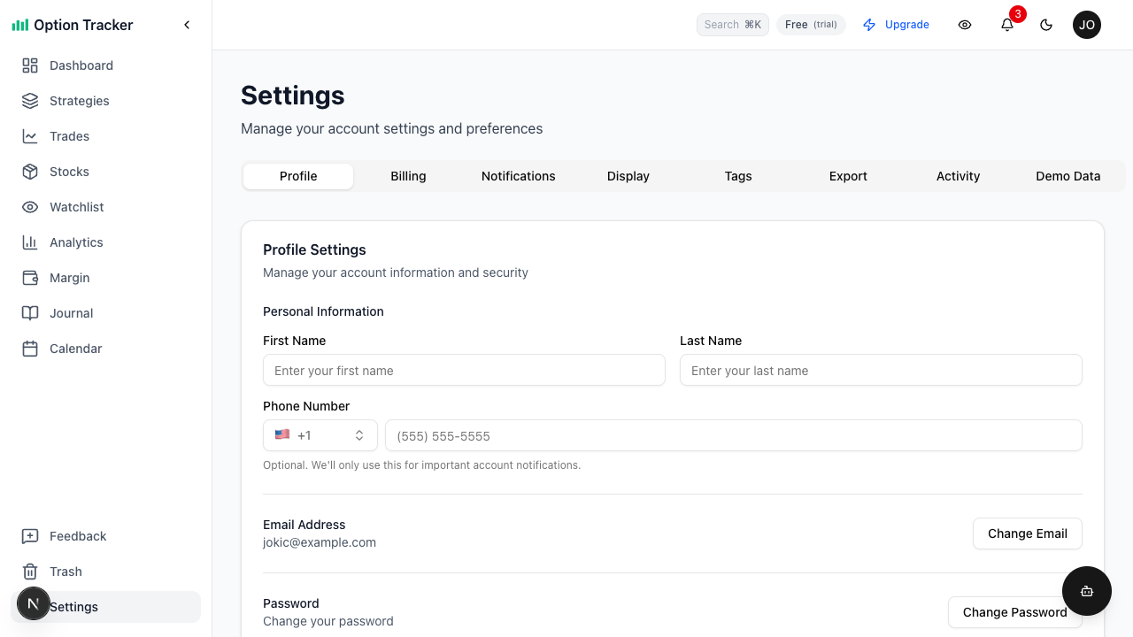The image size is (1133, 637).
Task: Click the Change Email button
Action: (1027, 533)
